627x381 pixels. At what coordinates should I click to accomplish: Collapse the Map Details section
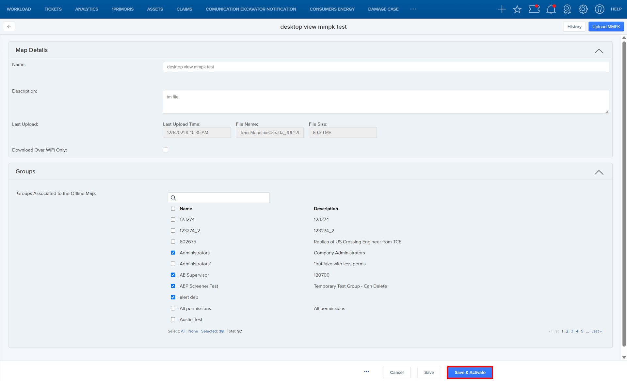pos(599,51)
